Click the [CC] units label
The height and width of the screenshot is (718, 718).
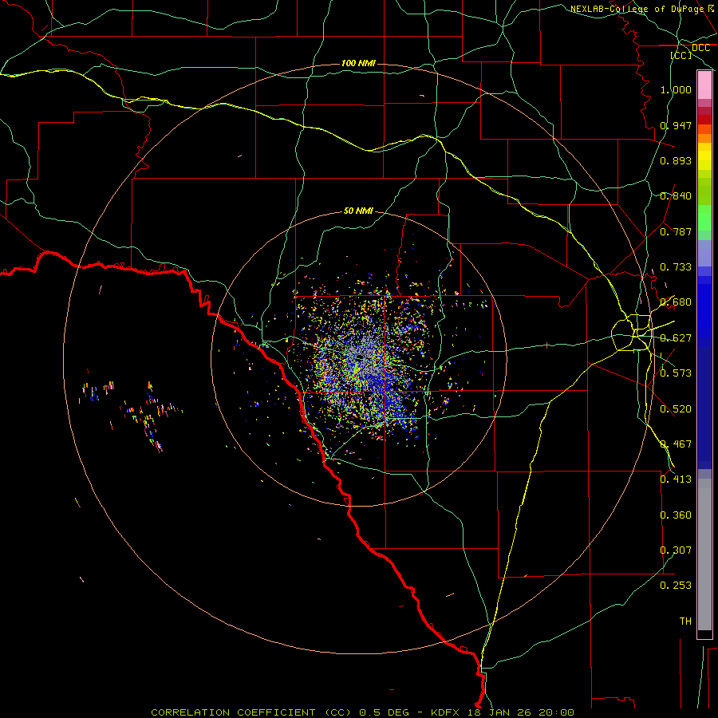pyautogui.click(x=681, y=55)
